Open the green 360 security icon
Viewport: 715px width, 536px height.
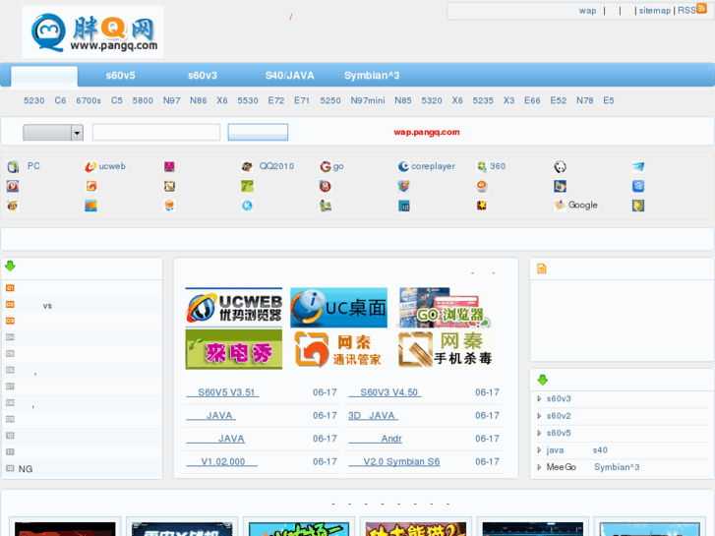pos(482,167)
